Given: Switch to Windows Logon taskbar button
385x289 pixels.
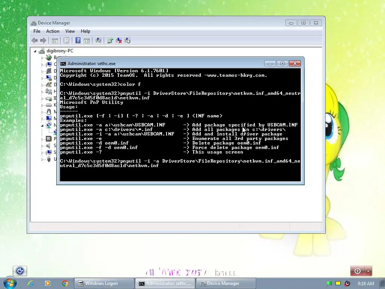Looking at the screenshot, I should tap(104, 283).
